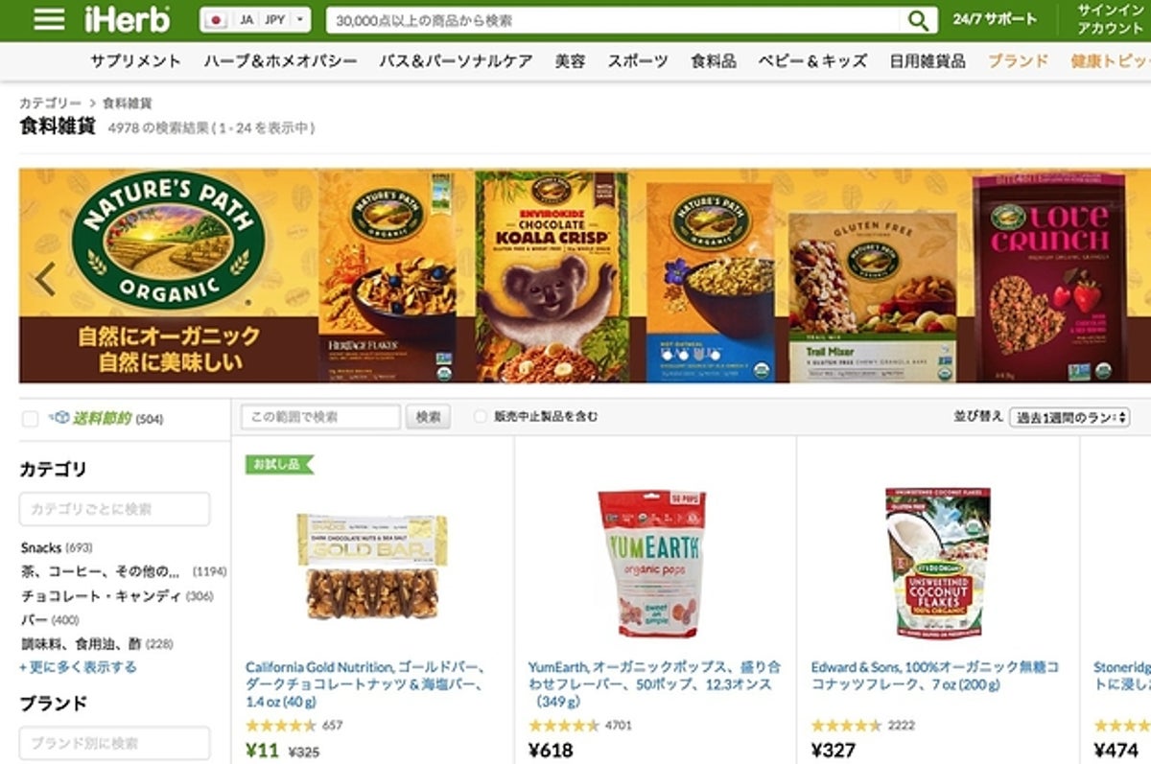Click the green magnifying glass search icon
Viewport: 1151px width, 764px height.
919,20
